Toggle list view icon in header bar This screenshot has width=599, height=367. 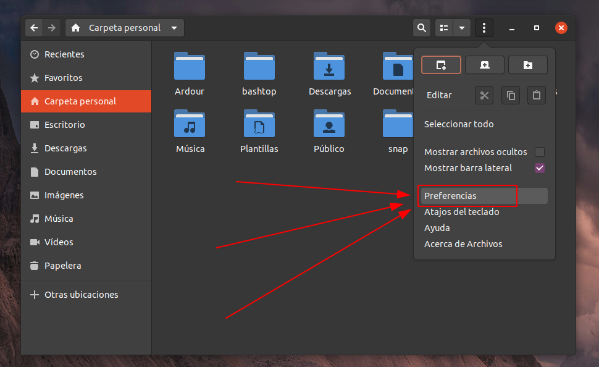tap(444, 28)
